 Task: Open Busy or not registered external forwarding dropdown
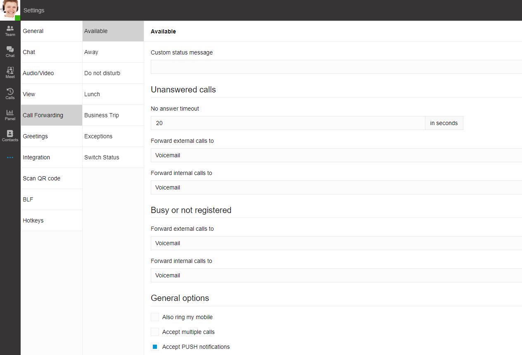(x=336, y=243)
